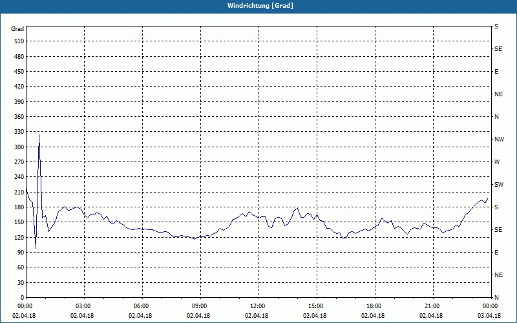Image resolution: width=517 pixels, height=323 pixels.
Task: Click the 06:00 time label
Action: (x=140, y=306)
